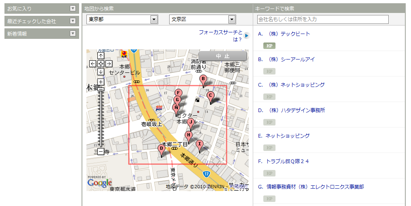411x206 pixels.
Task: Pan the map right with arrow
Action: tap(109, 64)
